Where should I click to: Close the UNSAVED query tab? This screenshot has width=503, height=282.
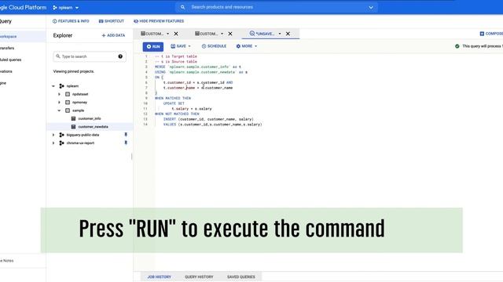tap(288, 34)
